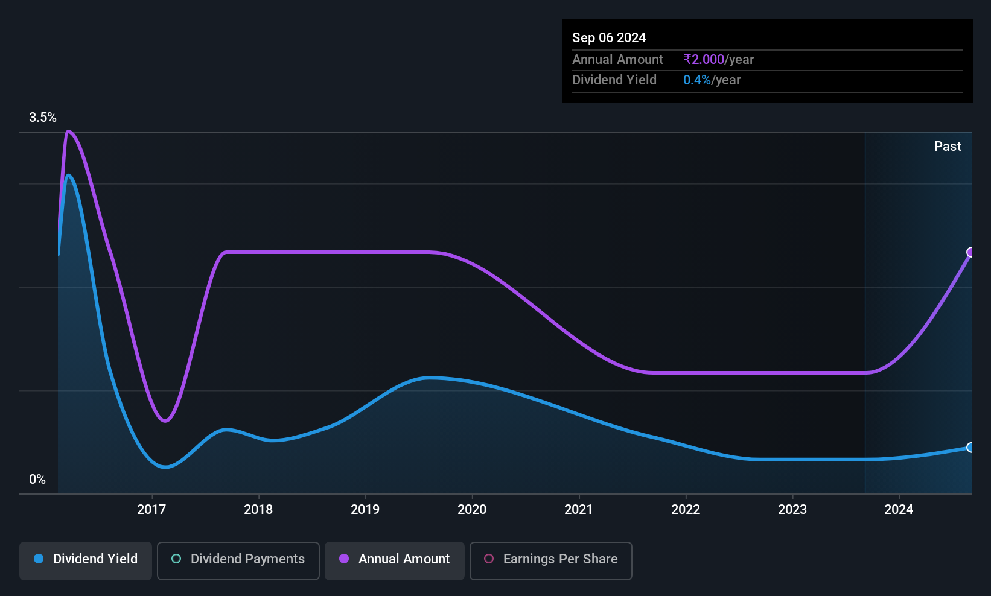Click the 3.5% y-axis label
This screenshot has width=991, height=596.
pos(43,118)
